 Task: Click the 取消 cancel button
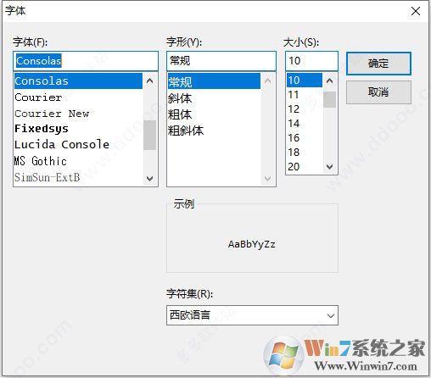[378, 92]
